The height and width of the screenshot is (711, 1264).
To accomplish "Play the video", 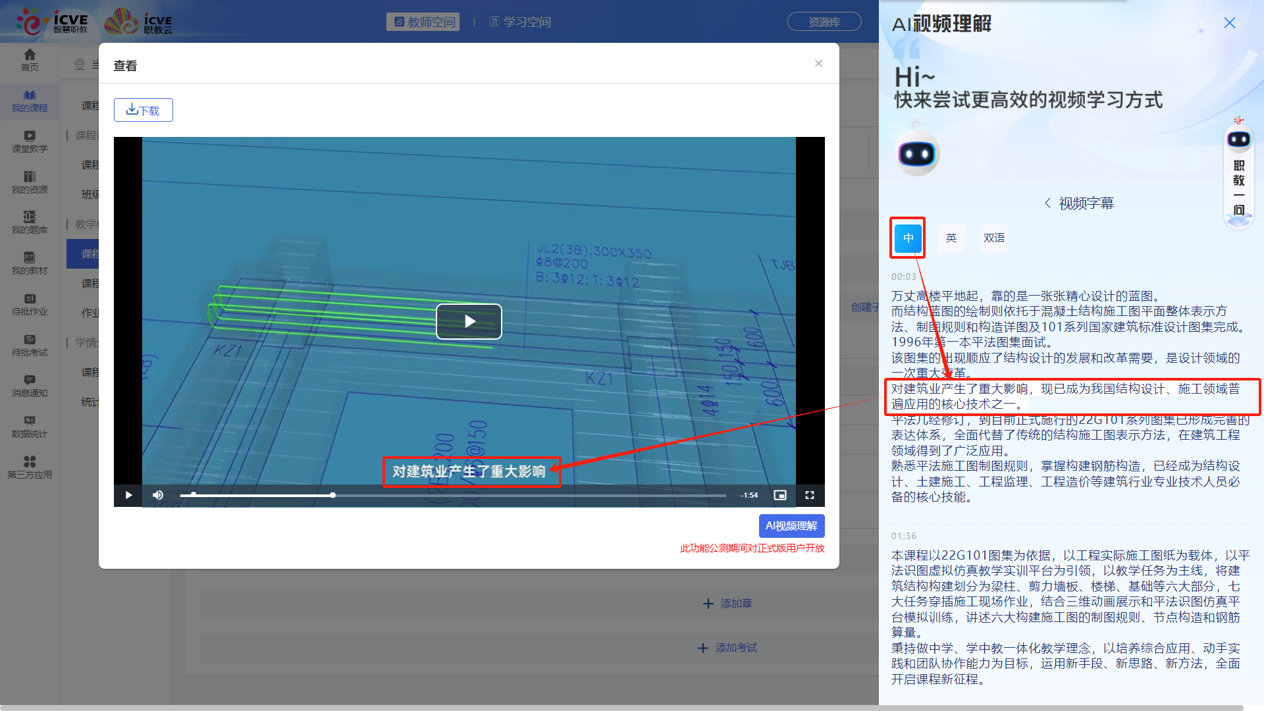I will (x=469, y=321).
